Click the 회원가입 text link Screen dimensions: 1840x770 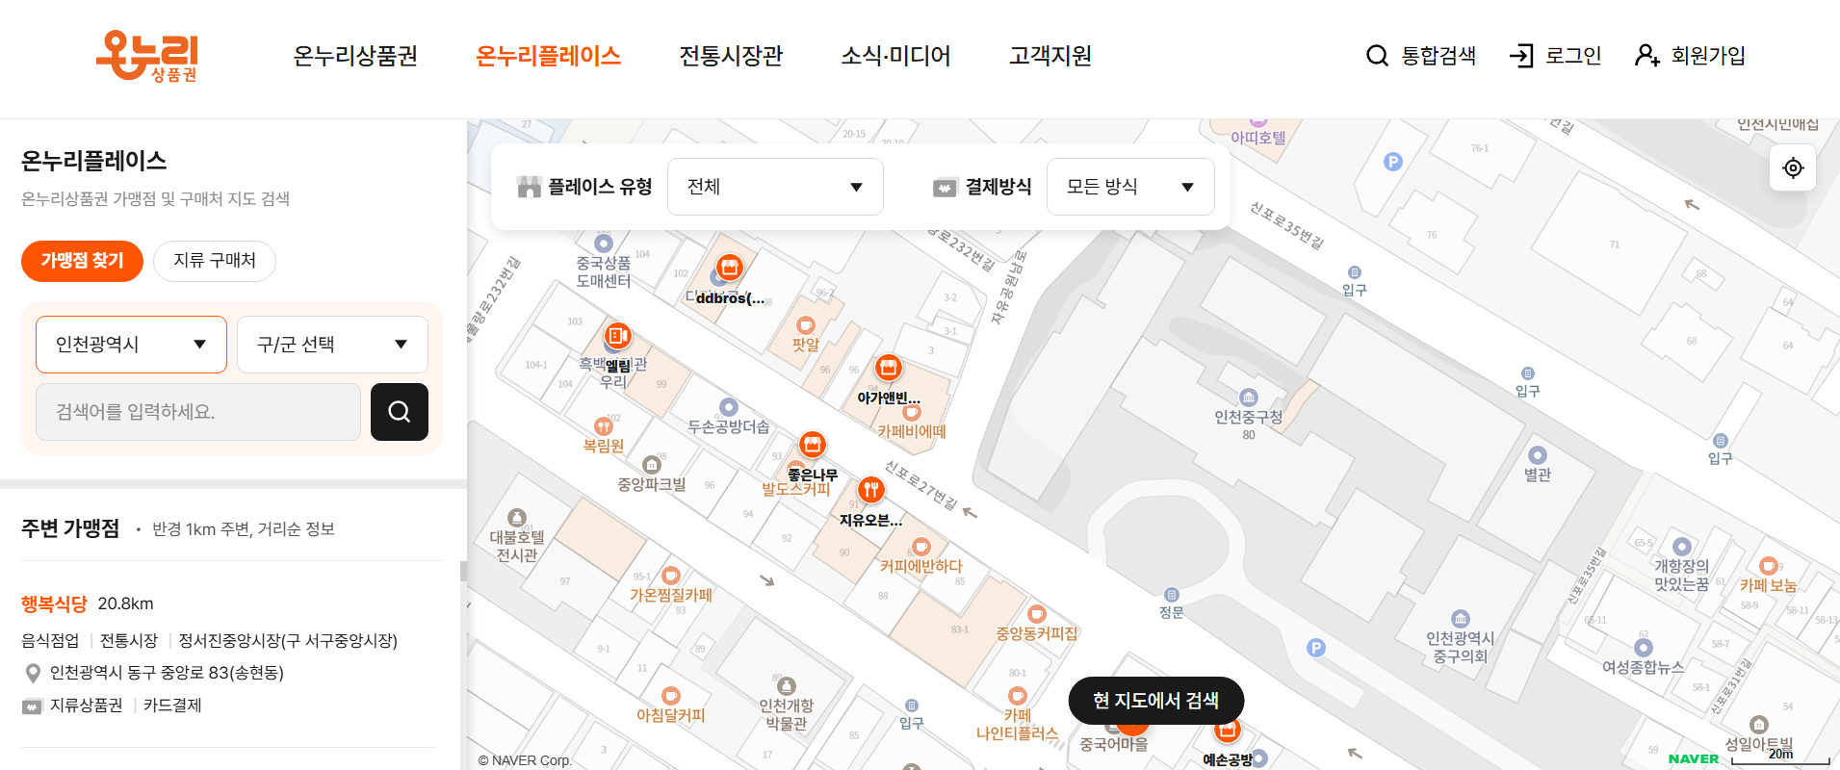[x=1708, y=56]
